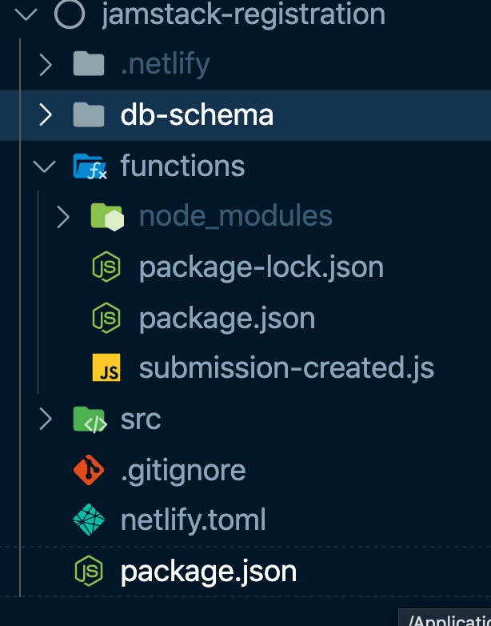Expand the .netlify folder chevron

coord(46,65)
